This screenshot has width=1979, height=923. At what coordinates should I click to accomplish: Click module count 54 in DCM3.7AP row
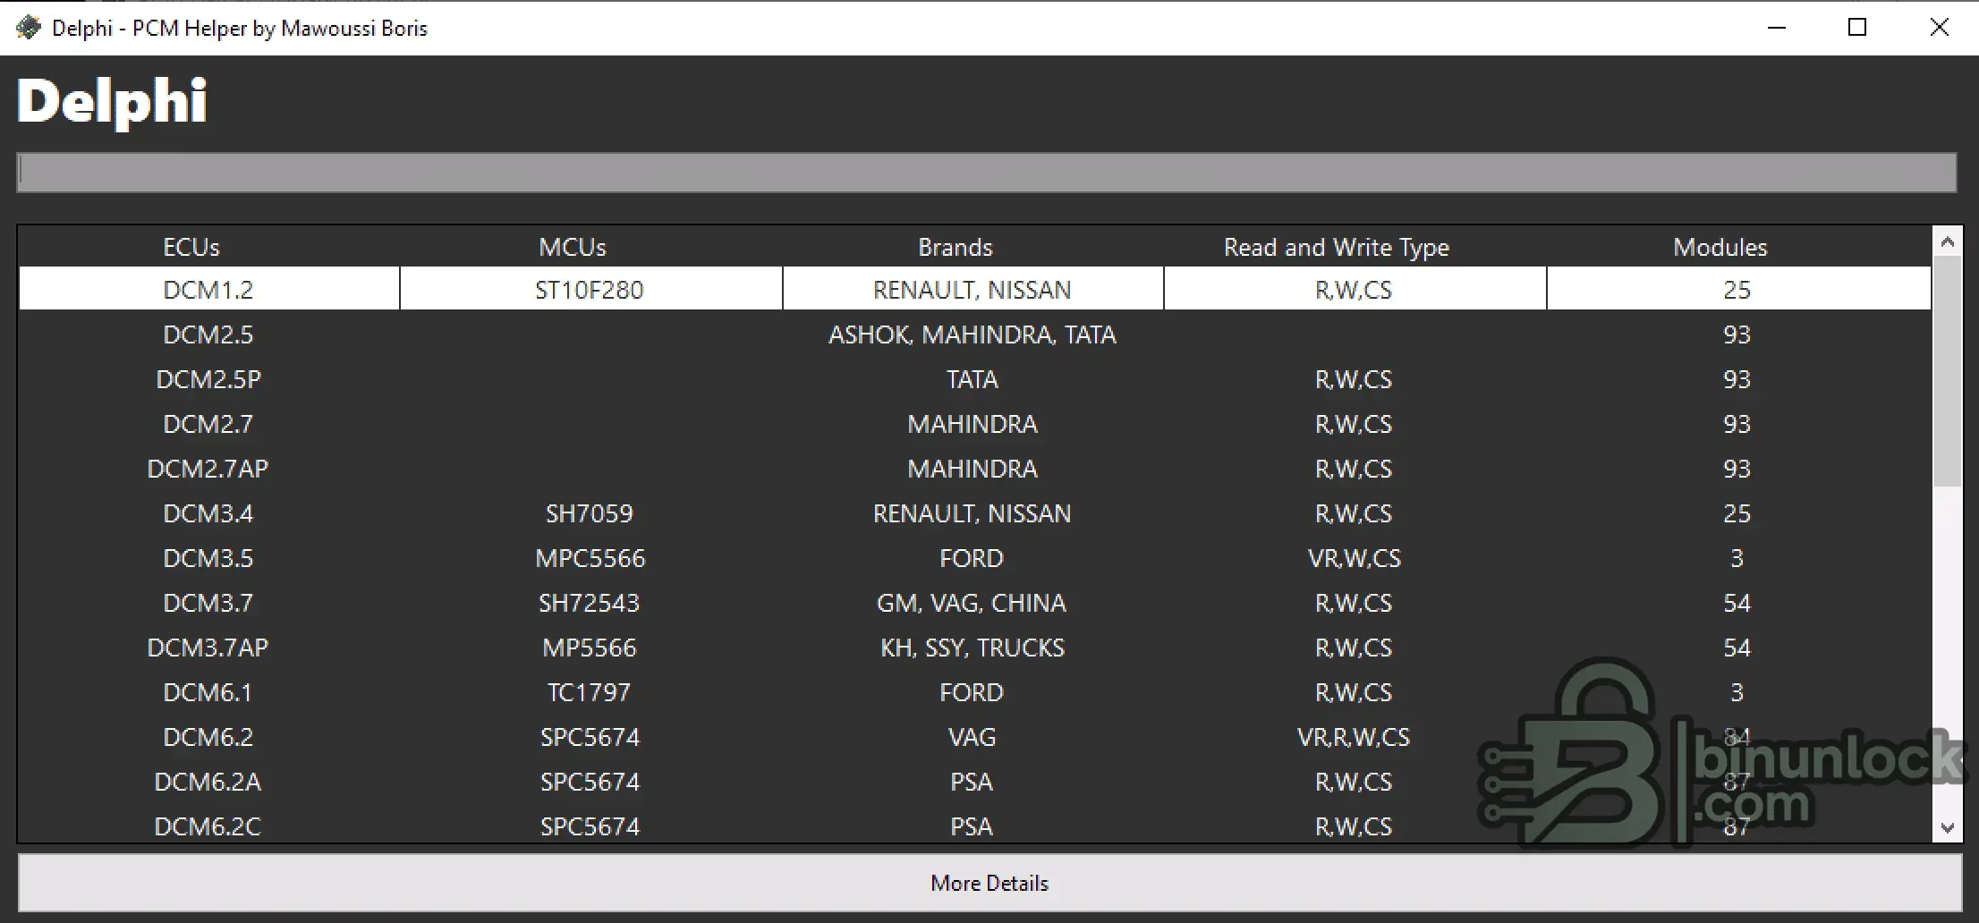click(1737, 648)
